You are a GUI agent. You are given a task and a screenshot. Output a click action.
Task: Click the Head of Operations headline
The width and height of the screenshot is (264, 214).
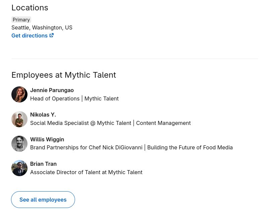(x=74, y=98)
